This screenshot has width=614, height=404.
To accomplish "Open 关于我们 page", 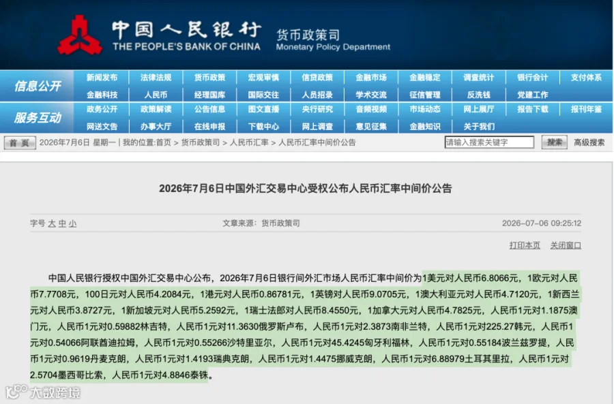I will click(478, 126).
